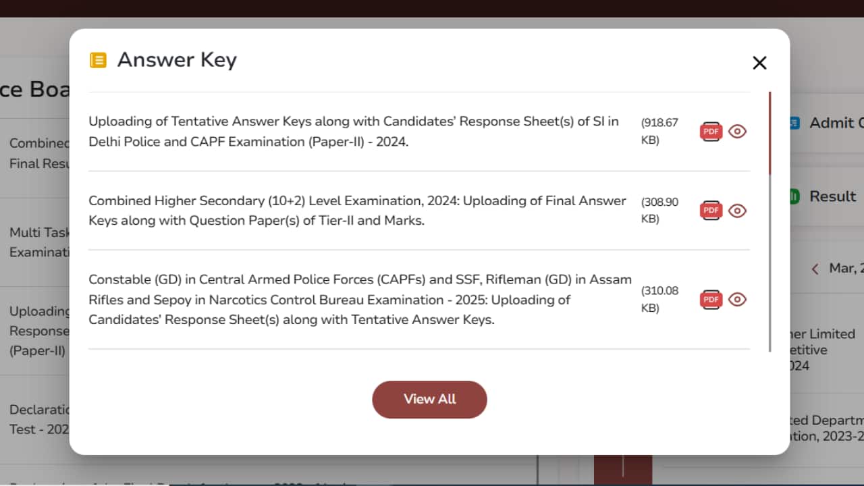Open the PDF for Constable GD response sheets
864x486 pixels.
click(710, 299)
